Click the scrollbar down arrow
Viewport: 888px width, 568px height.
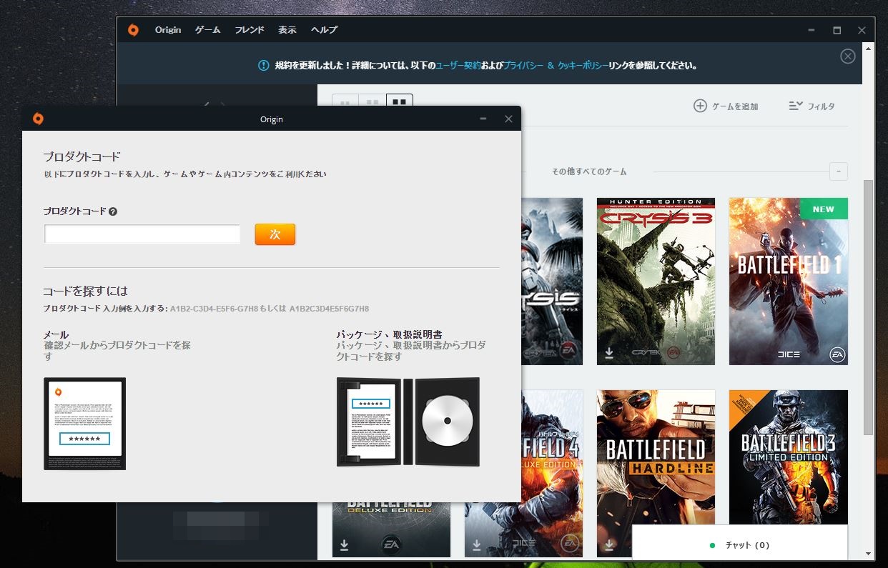tap(868, 554)
